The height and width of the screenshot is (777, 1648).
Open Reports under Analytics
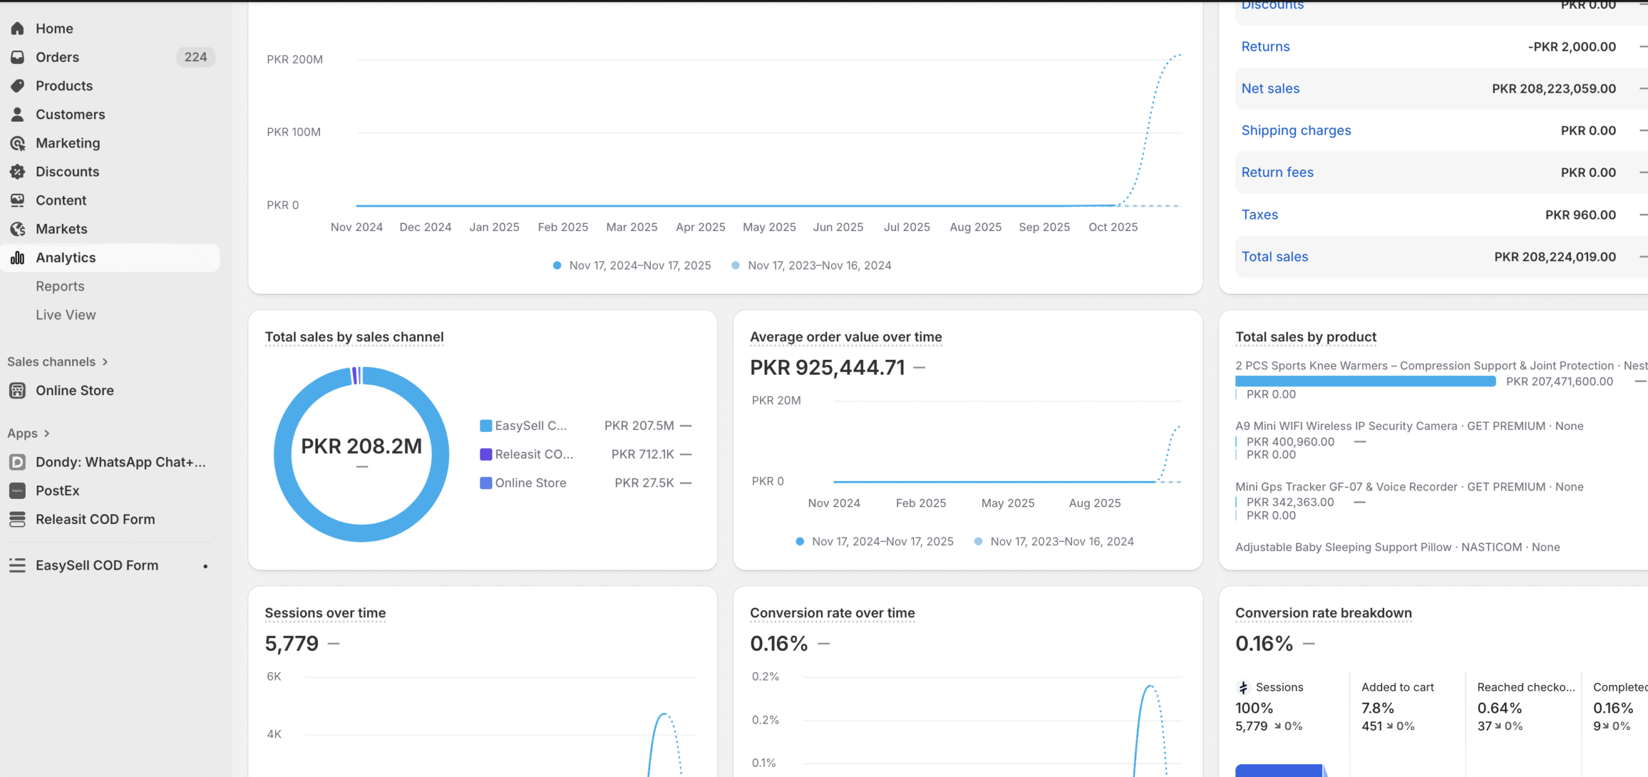(60, 286)
